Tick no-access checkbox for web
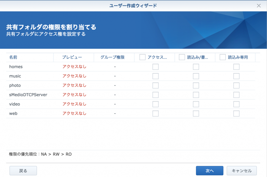 [x=155, y=113]
